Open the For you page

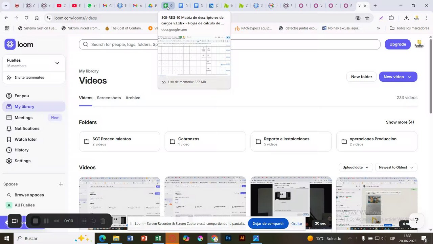[x=22, y=96]
